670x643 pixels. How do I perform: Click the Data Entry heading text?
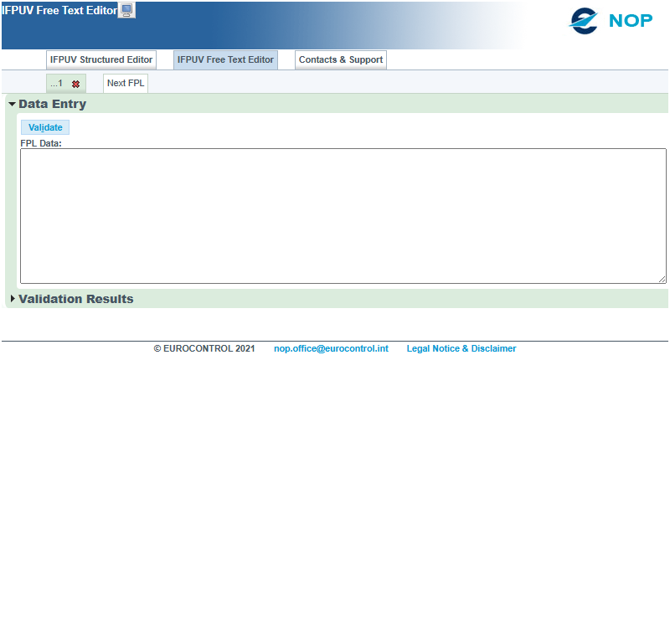53,105
